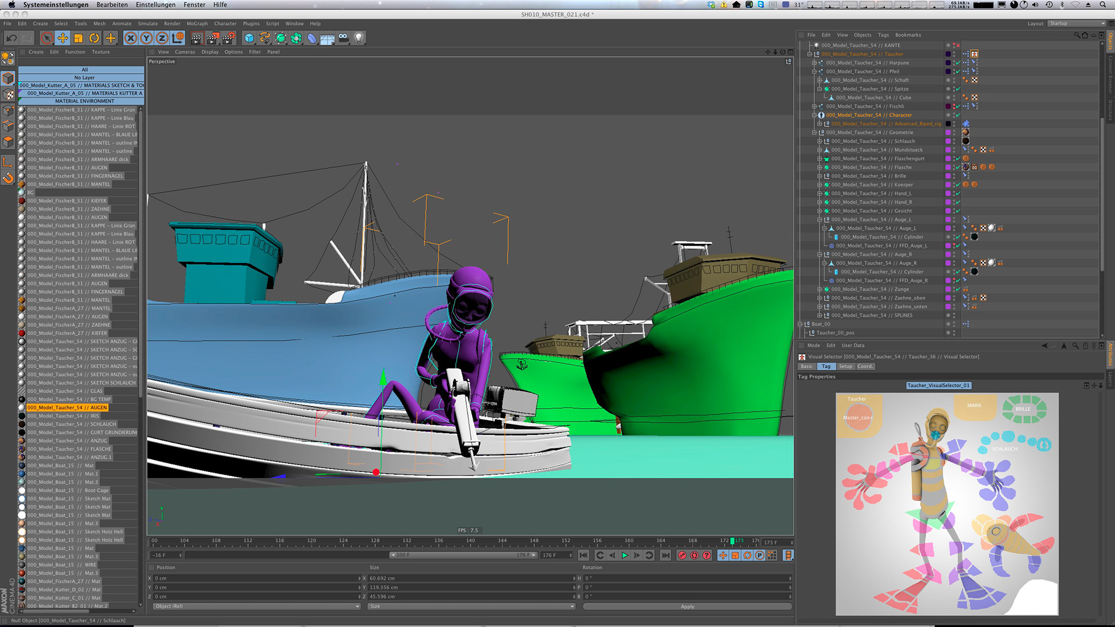1115x627 pixels.
Task: Toggle the X-axis lock button
Action: coord(131,38)
